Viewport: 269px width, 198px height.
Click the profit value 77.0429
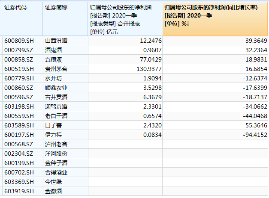pos(151,59)
